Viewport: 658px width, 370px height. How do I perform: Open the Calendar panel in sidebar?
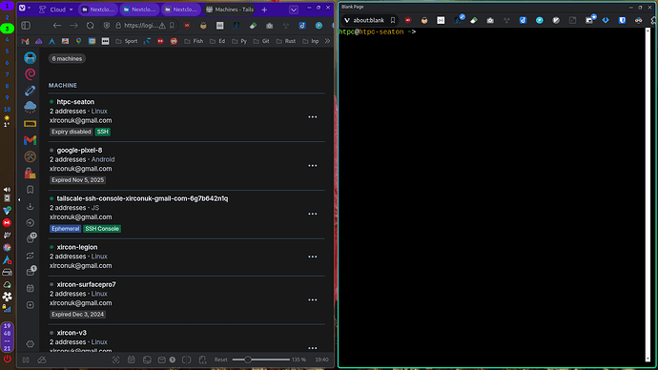pyautogui.click(x=31, y=288)
